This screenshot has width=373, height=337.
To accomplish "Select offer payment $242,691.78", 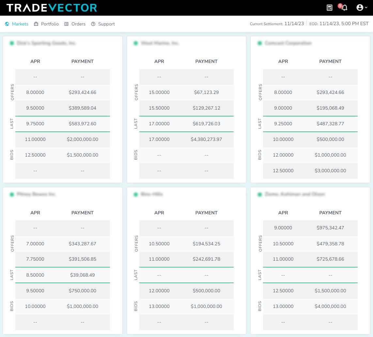I will pyautogui.click(x=206, y=259).
